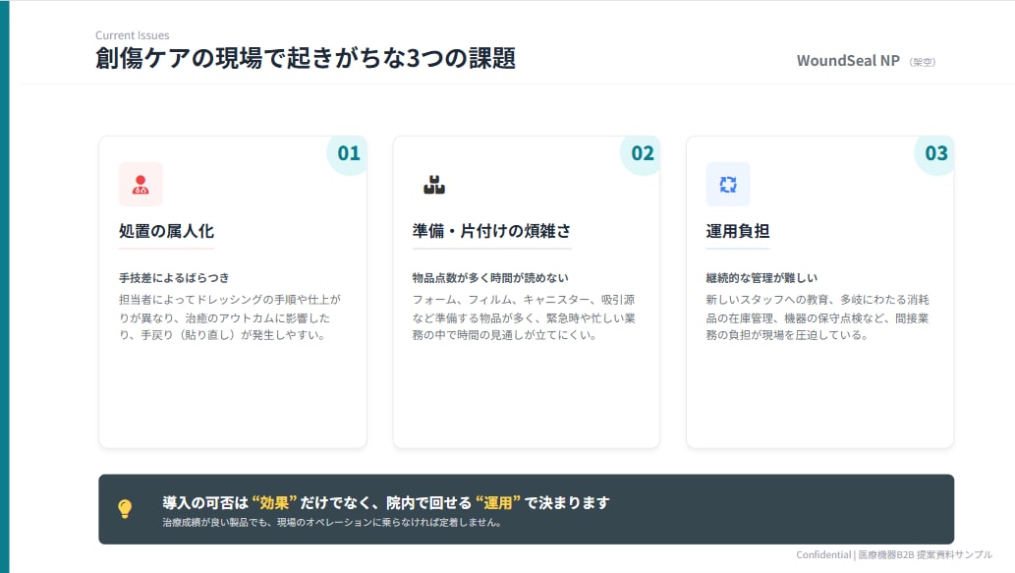Select the heading '運用負担'
The height and width of the screenshot is (573, 1015).
(737, 231)
